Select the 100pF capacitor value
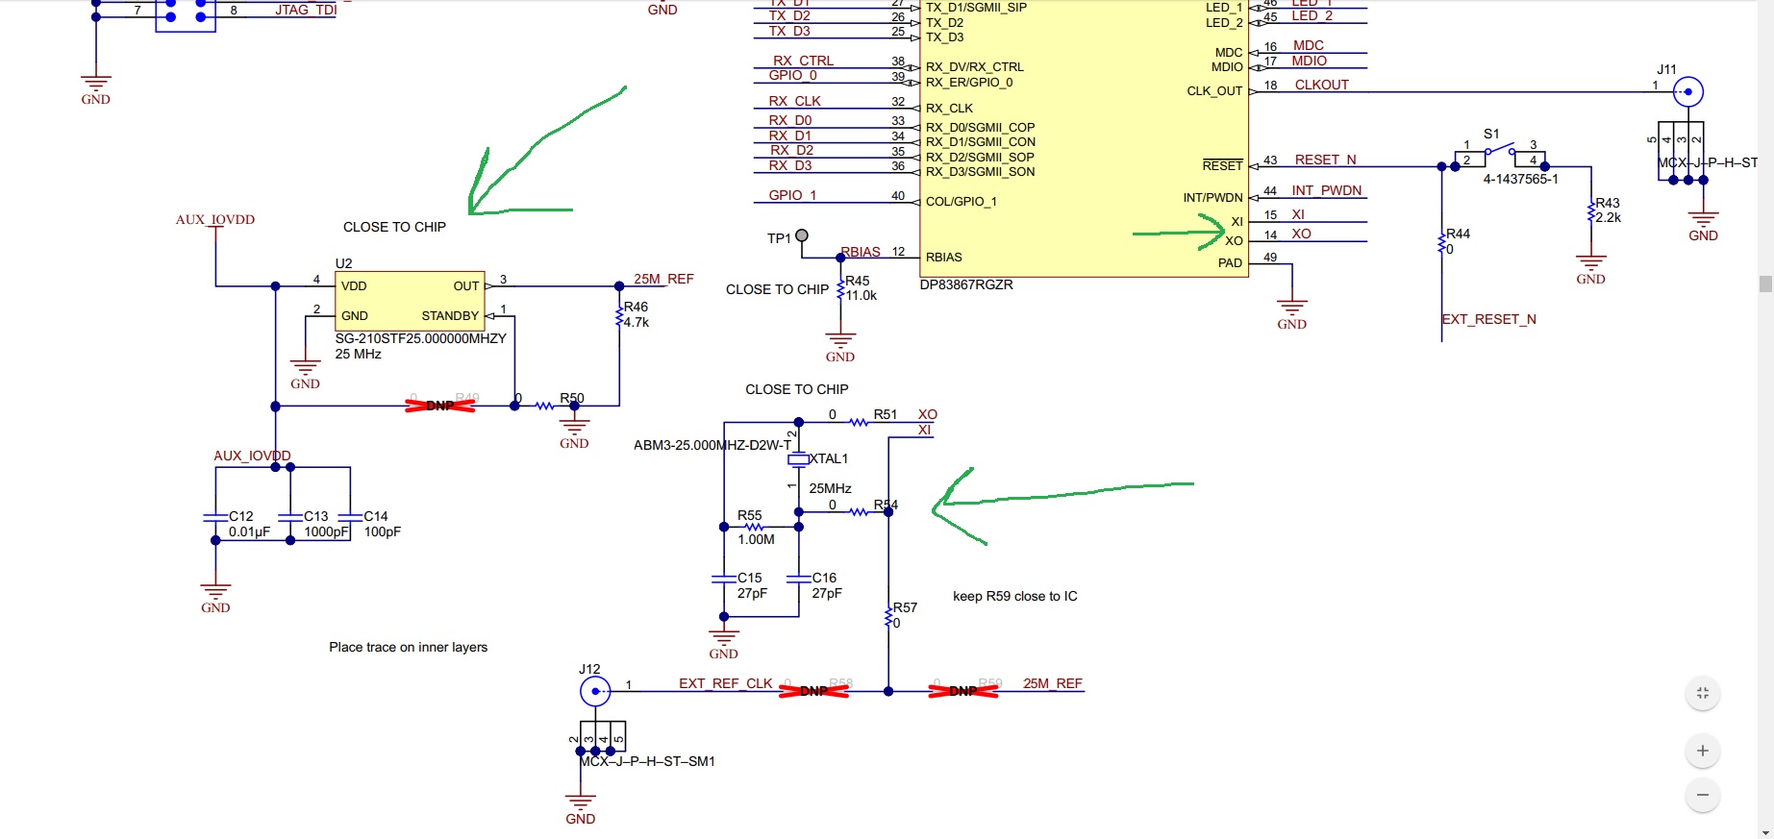This screenshot has height=839, width=1774. [x=383, y=531]
